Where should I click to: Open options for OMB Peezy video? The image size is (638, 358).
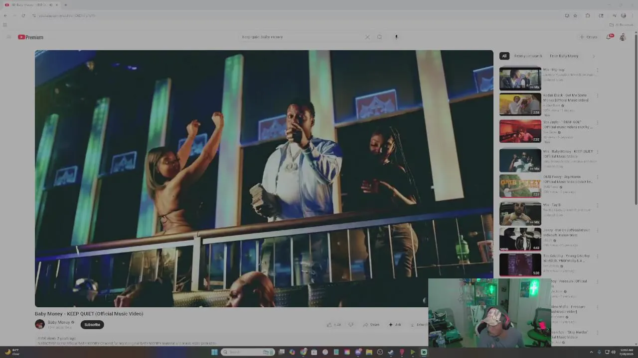click(597, 178)
